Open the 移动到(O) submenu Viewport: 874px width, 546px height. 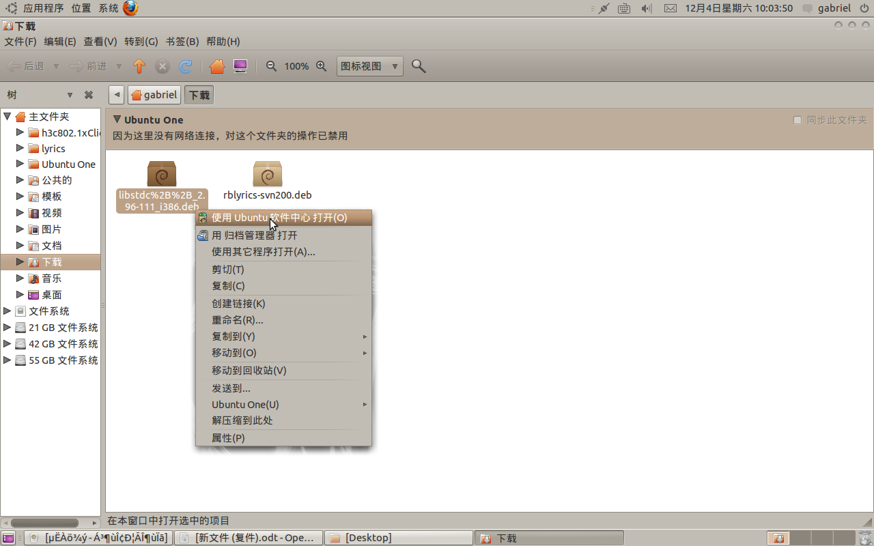point(284,353)
